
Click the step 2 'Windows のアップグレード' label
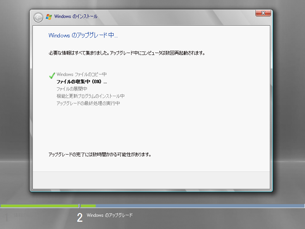[x=110, y=215]
